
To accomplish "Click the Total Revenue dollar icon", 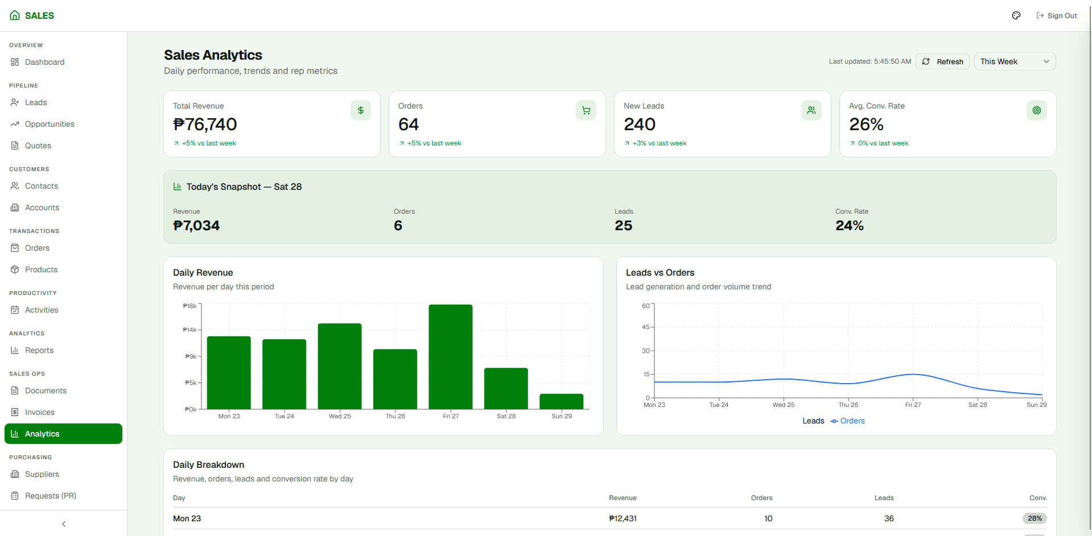I will point(361,110).
